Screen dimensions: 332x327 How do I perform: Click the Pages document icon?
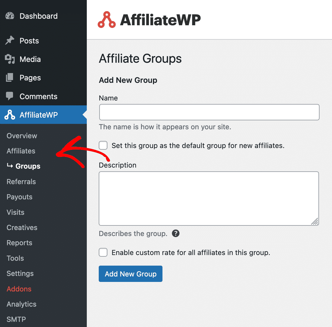coord(9,78)
